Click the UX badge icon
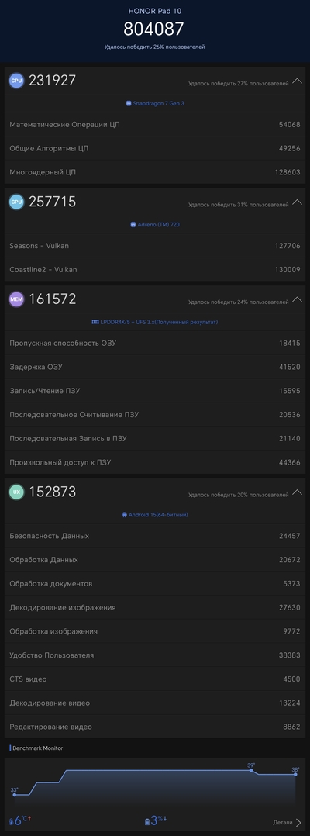Viewport: 310px width, 836px height. (x=16, y=492)
